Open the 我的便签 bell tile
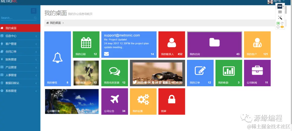Viewport: 292px width, 131px height. [x=58, y=59]
